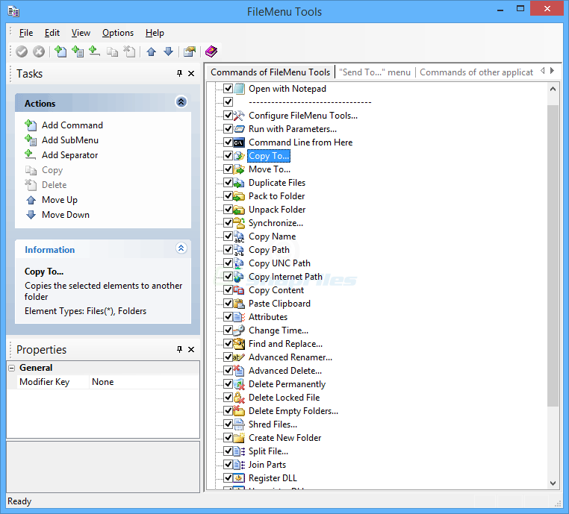Click the Advanced Renamer icon
Image resolution: width=569 pixels, height=514 pixels.
tap(239, 357)
